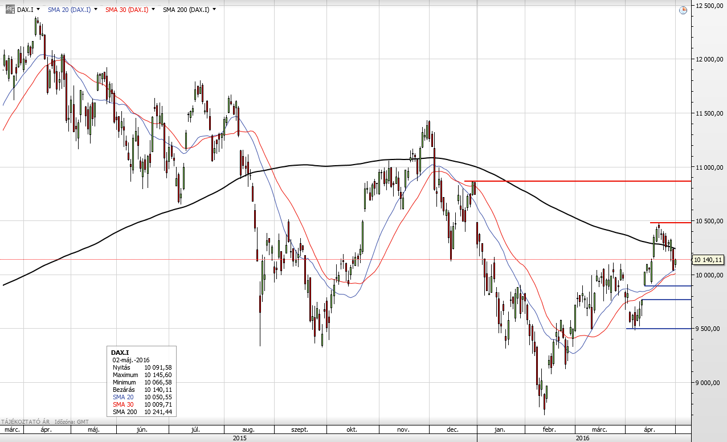Screen dimensions: 727x442
Task: Click the 12 500,00 price axis label
Action: point(709,6)
